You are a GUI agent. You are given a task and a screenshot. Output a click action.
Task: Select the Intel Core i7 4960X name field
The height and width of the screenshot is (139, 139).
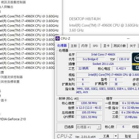103,54
